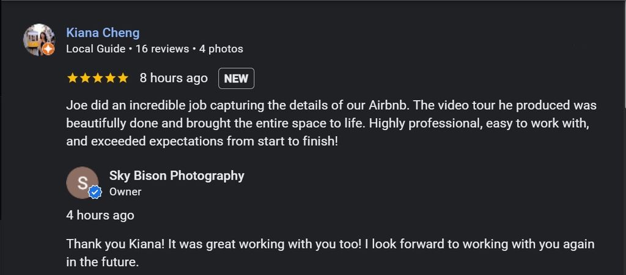The image size is (626, 275).
Task: Click the third yellow rating star
Action: 98,78
